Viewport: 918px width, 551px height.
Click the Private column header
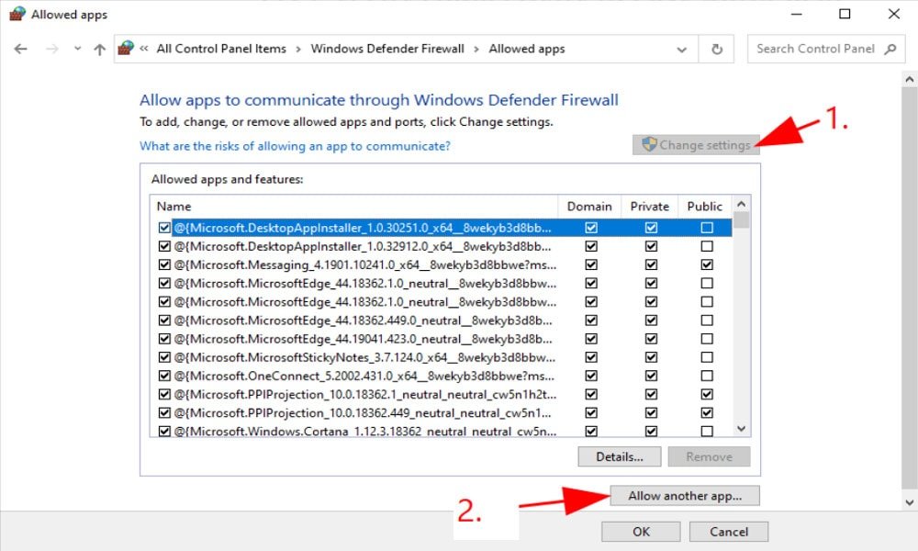click(x=649, y=207)
